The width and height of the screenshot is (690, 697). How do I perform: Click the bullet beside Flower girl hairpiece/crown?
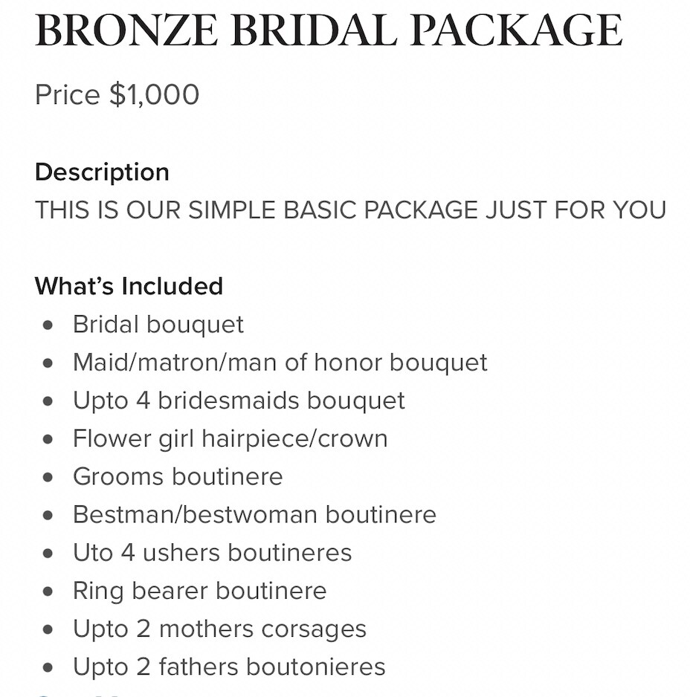point(48,440)
